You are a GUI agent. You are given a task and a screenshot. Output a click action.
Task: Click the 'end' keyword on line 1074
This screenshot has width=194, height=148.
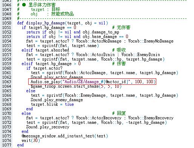pyautogui.click(x=25, y=131)
